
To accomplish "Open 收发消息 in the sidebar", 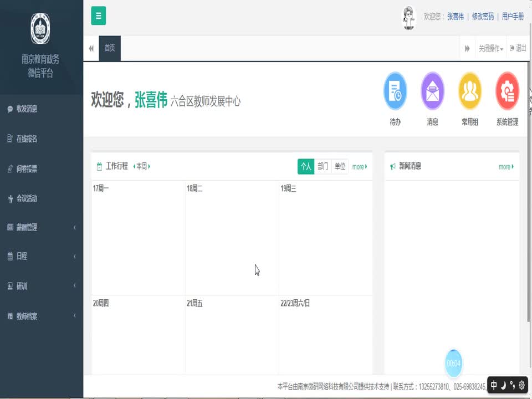I will click(27, 109).
